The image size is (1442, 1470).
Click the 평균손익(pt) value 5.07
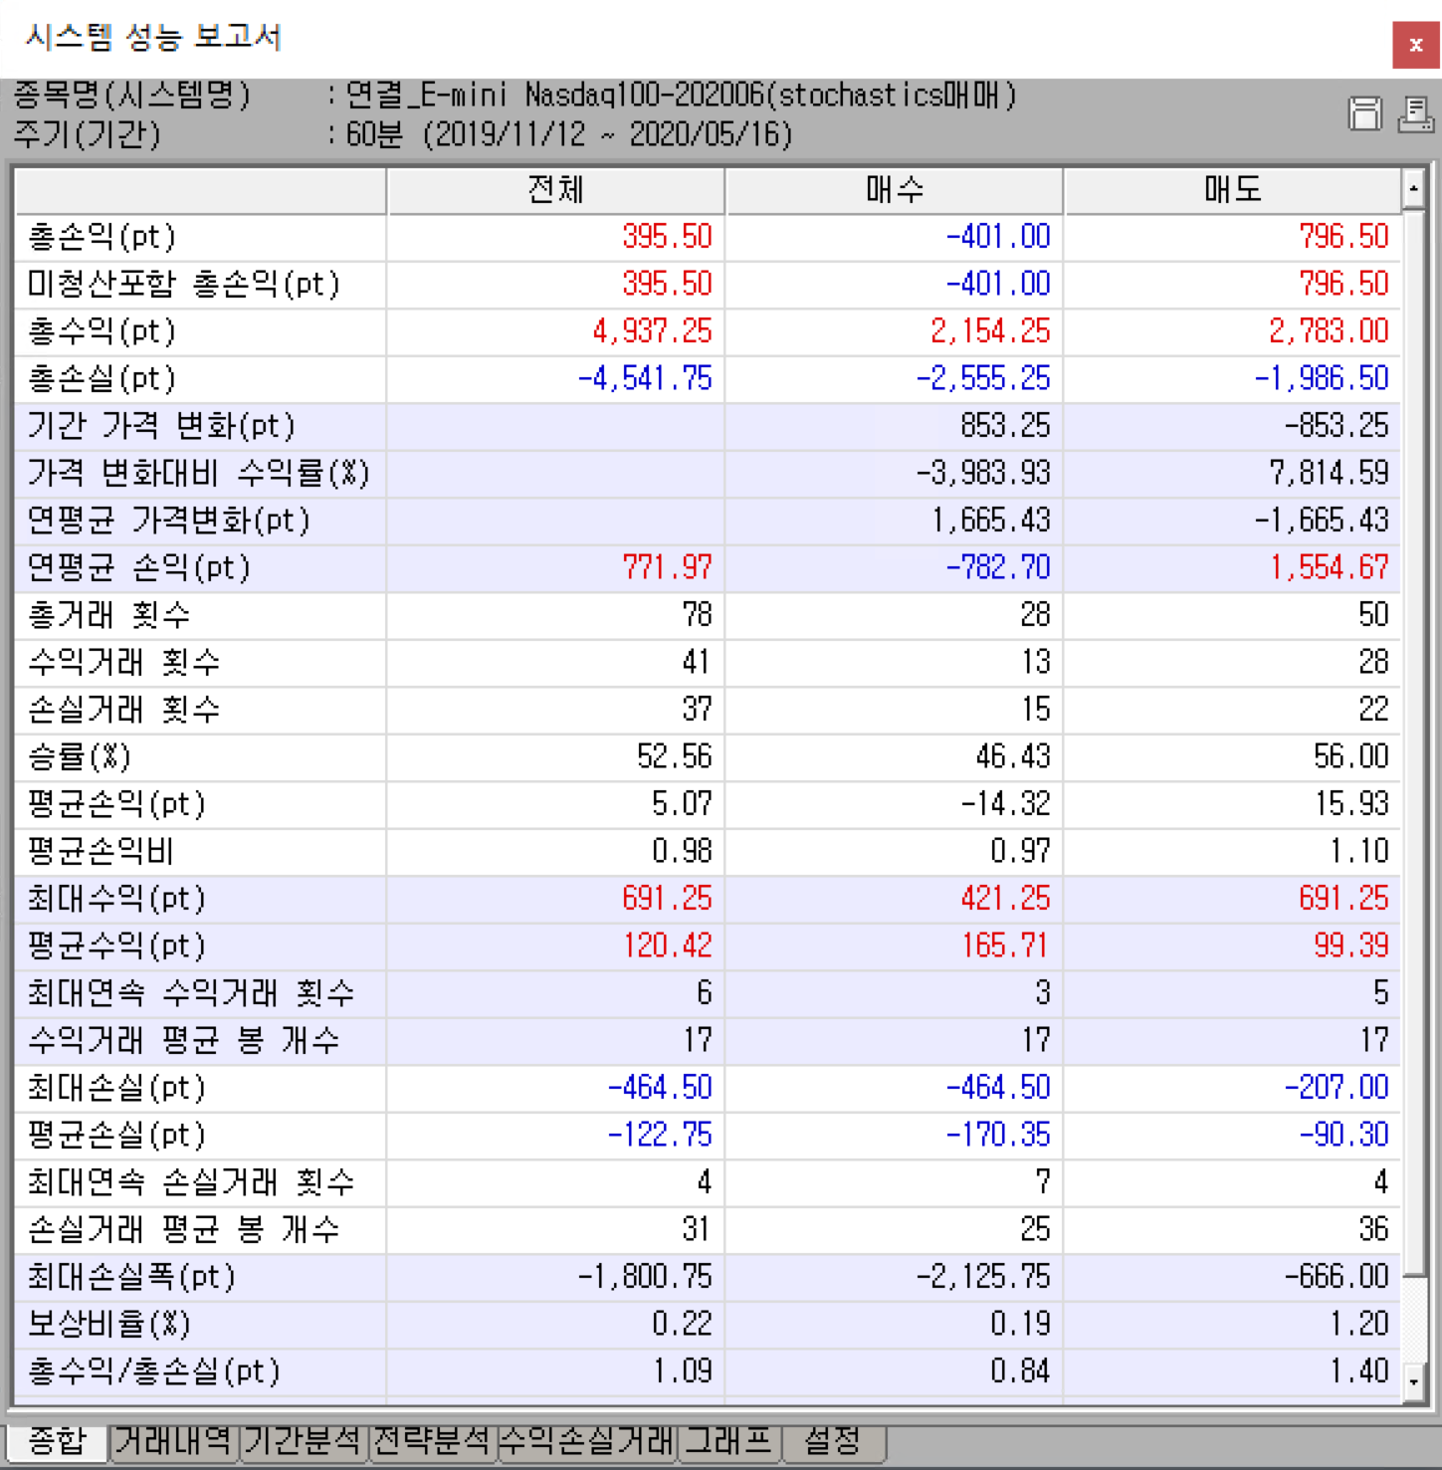click(683, 804)
